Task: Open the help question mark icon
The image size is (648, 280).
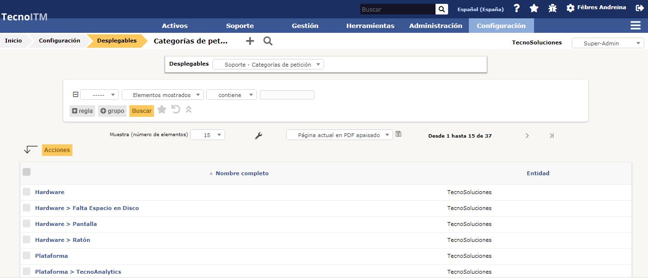Action: coord(517,8)
